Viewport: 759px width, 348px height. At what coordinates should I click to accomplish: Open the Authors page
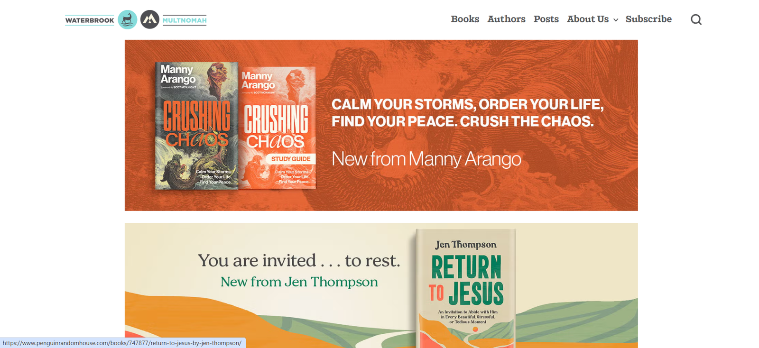click(x=506, y=19)
